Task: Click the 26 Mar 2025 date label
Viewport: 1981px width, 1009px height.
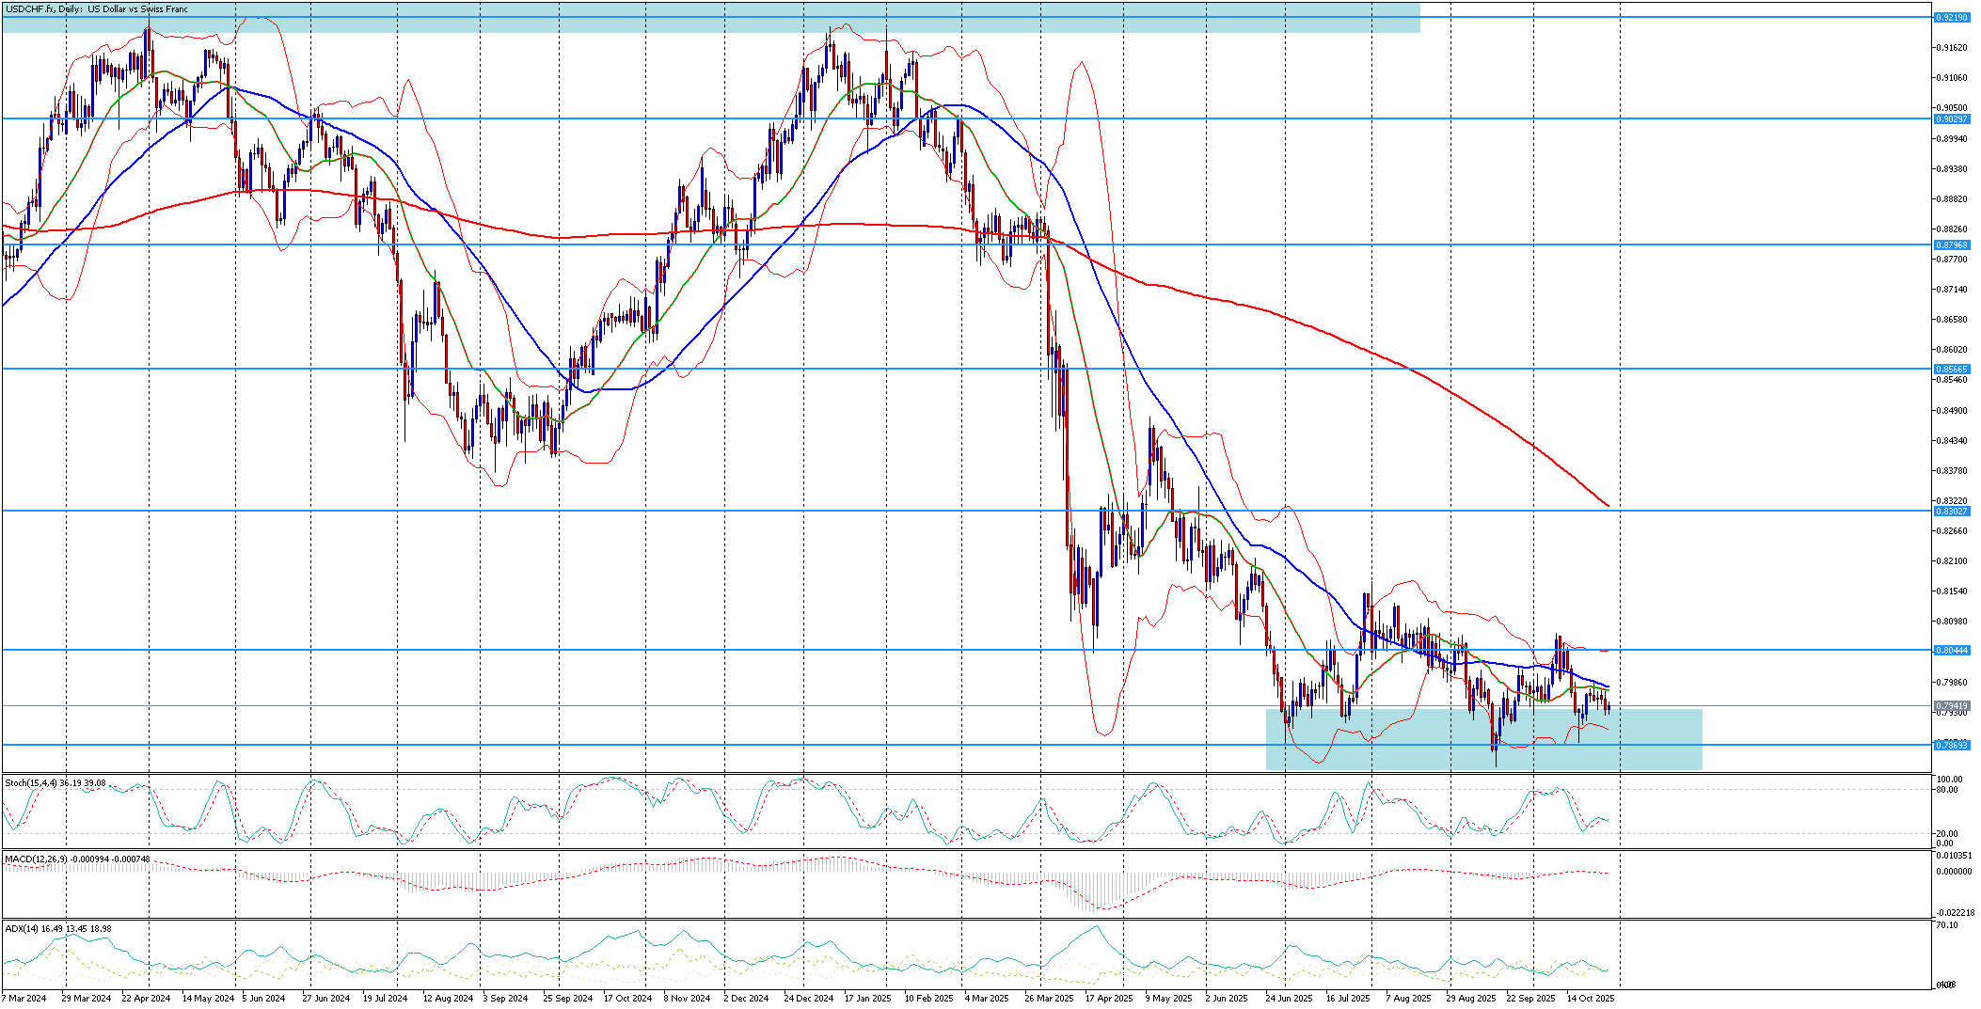Action: pos(1049,999)
